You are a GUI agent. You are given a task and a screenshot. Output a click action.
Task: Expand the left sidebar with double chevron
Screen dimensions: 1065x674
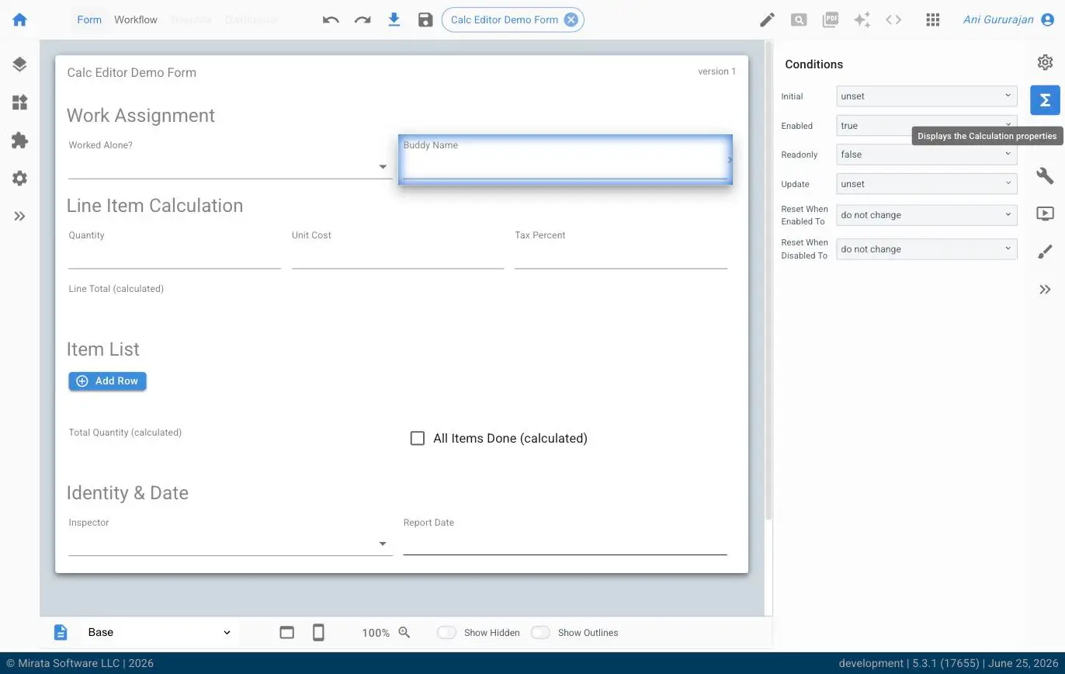tap(19, 216)
